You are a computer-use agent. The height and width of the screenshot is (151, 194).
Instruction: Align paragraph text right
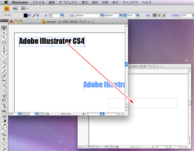point(163,15)
